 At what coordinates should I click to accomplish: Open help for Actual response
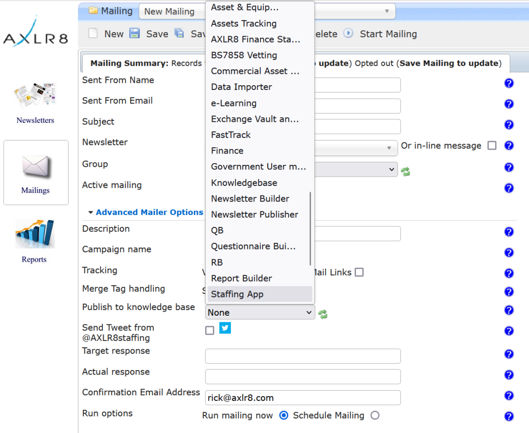[x=509, y=375]
